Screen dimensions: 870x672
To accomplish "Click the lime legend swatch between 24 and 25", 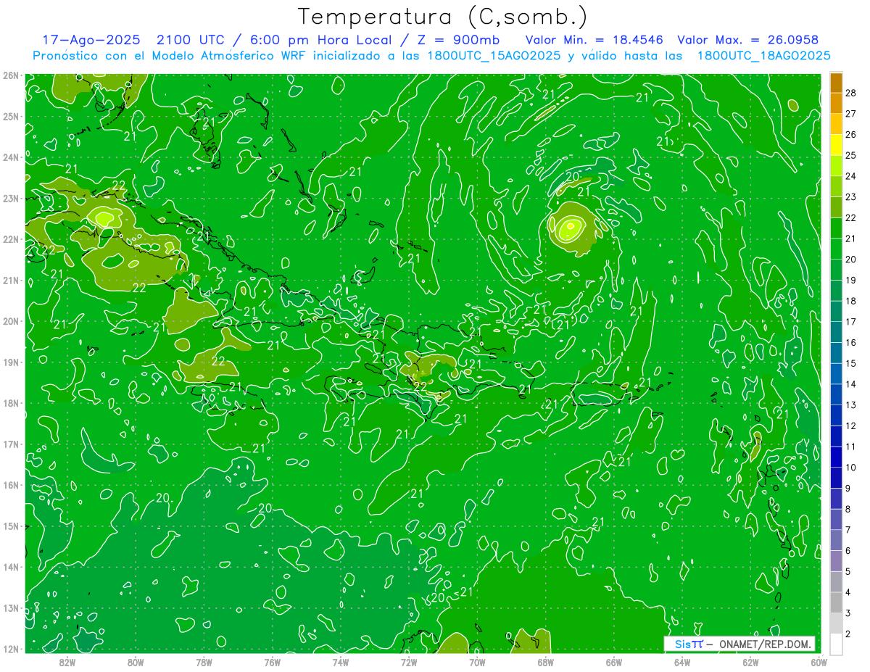I will coord(836,166).
